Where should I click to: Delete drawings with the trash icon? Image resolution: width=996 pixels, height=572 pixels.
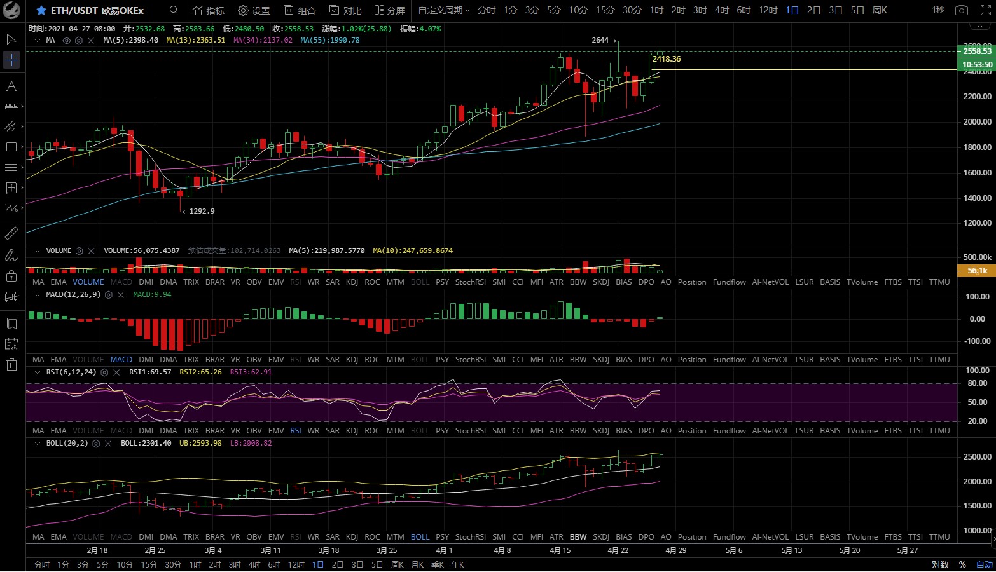click(x=11, y=364)
